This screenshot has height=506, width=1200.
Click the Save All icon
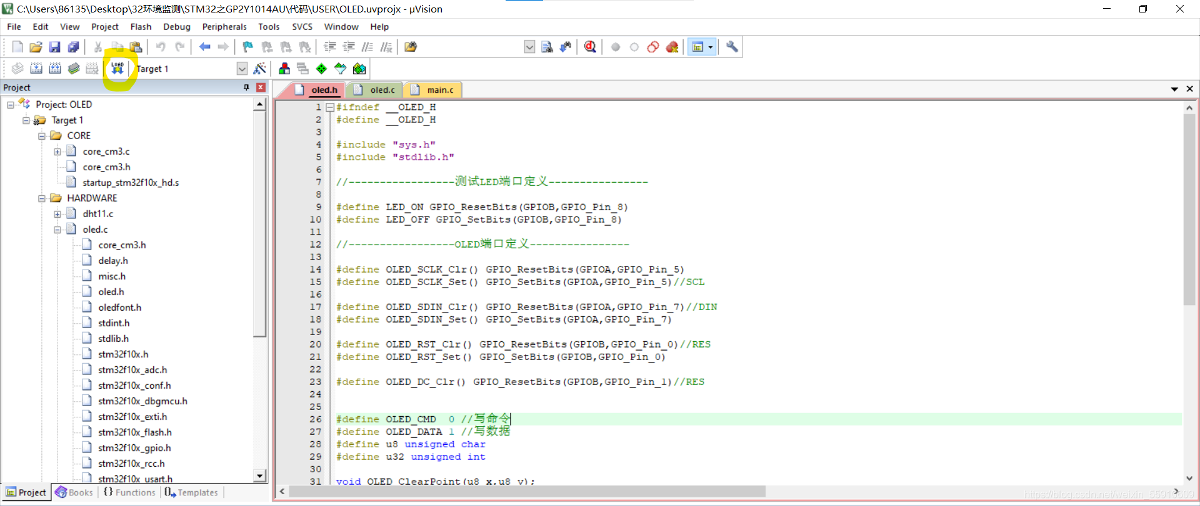point(74,47)
